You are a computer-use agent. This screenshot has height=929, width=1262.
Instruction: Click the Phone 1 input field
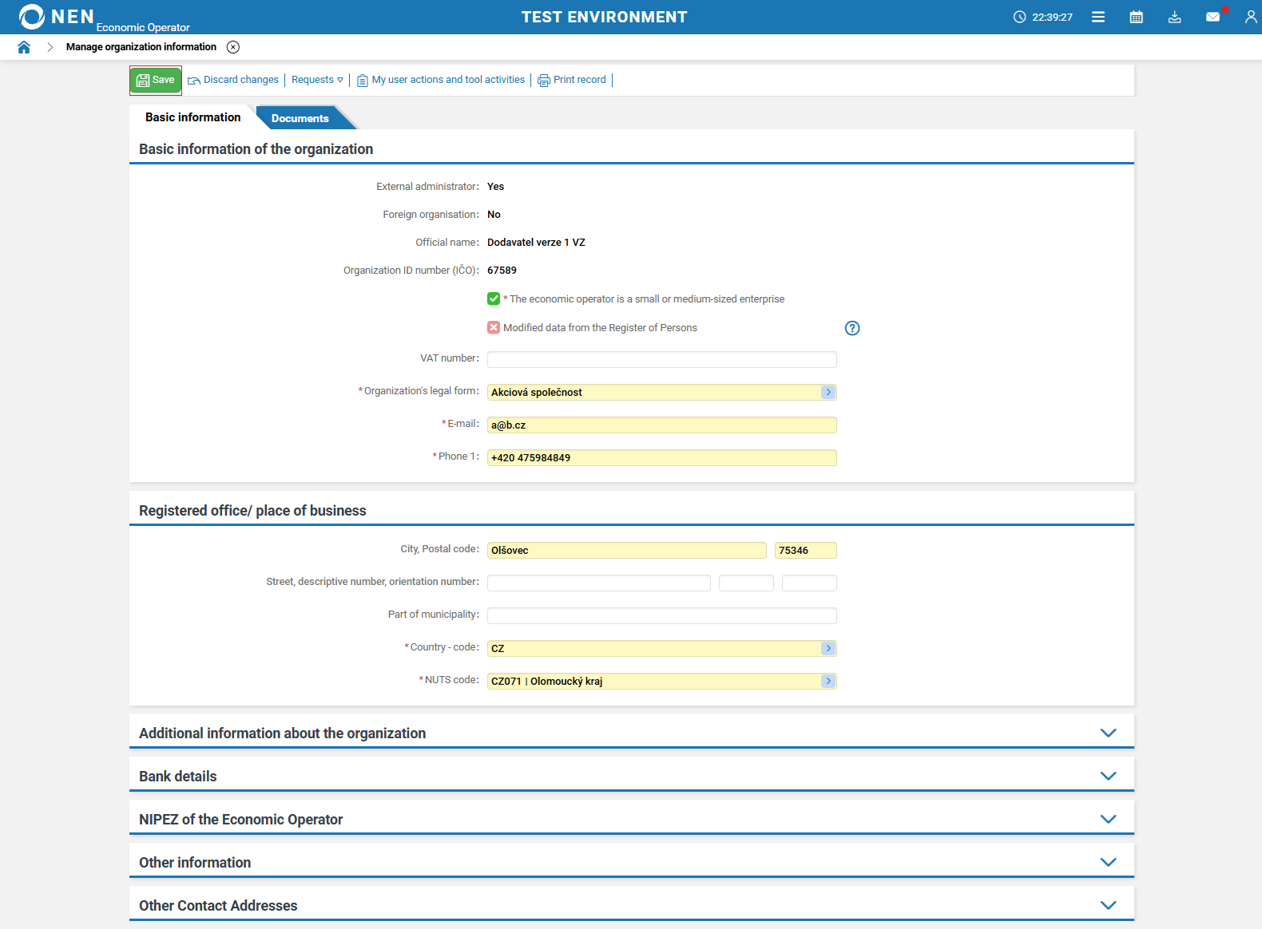click(x=662, y=457)
